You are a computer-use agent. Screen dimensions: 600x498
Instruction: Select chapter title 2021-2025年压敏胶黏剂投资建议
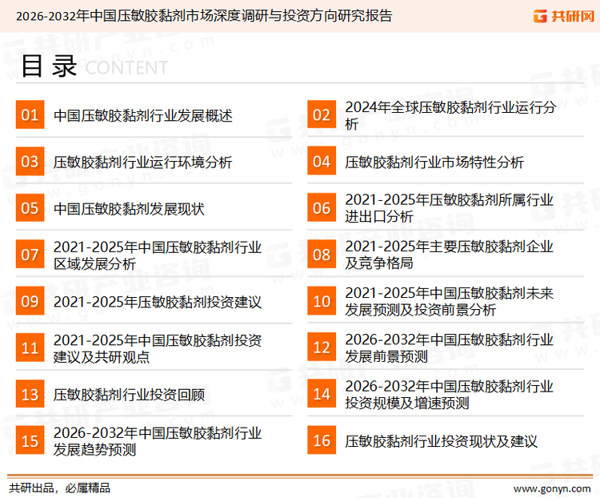click(x=158, y=302)
